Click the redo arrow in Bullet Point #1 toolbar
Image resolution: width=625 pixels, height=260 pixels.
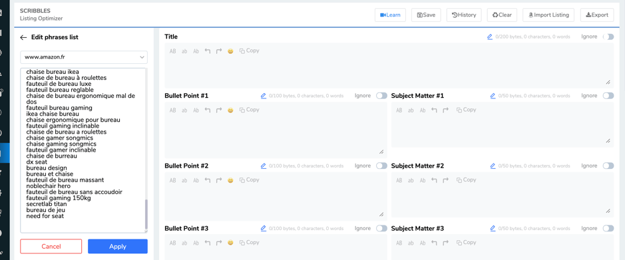219,110
